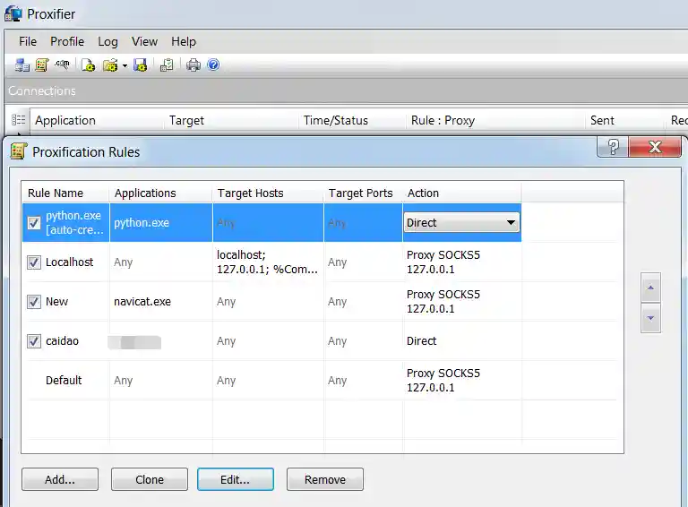This screenshot has height=507, width=688.
Task: Open Proxy Servers toolbar icon
Action: [x=22, y=64]
